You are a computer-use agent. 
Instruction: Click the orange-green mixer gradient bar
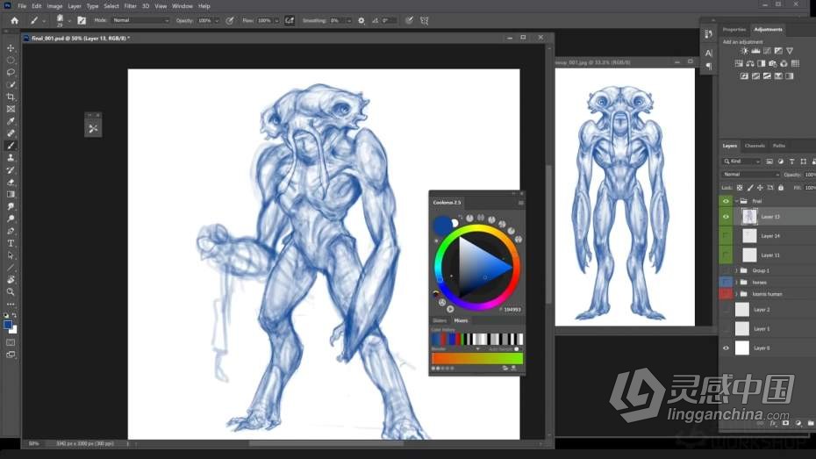coord(477,359)
